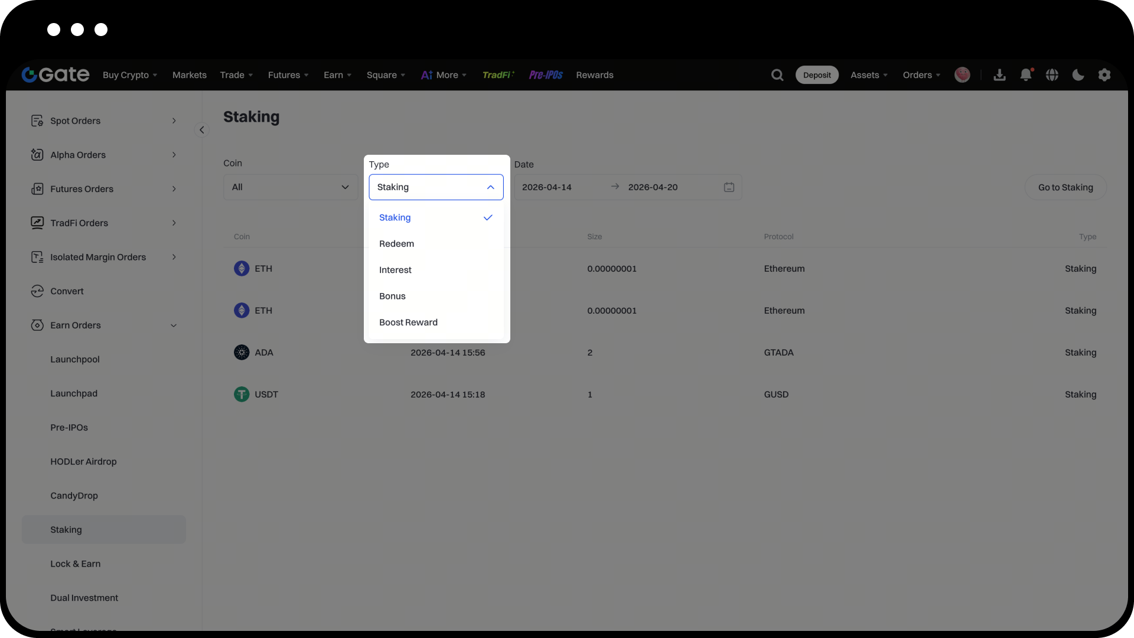Open the Coin filter dropdown
This screenshot has width=1134, height=638.
click(290, 187)
